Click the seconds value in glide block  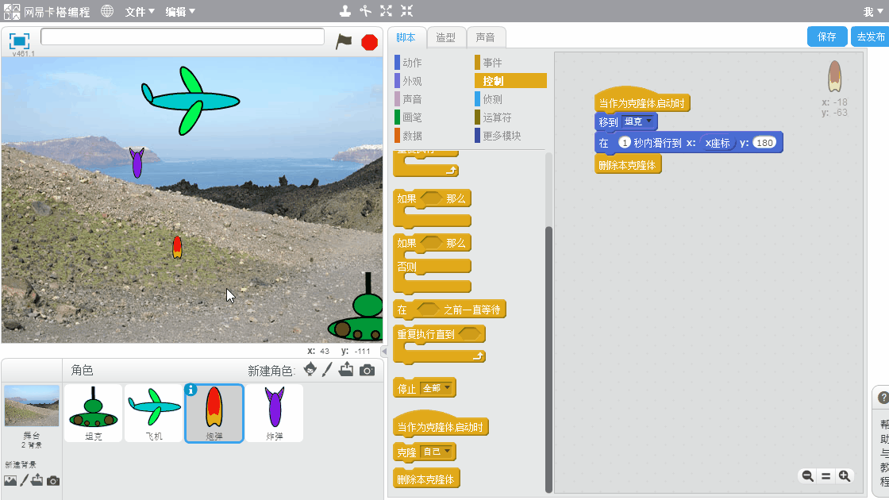click(624, 143)
